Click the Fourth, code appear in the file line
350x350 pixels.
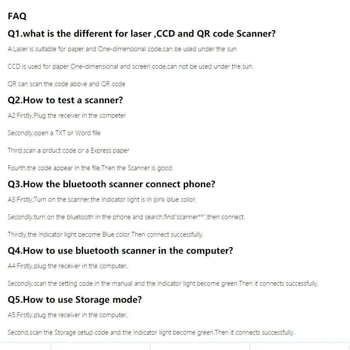pos(91,168)
